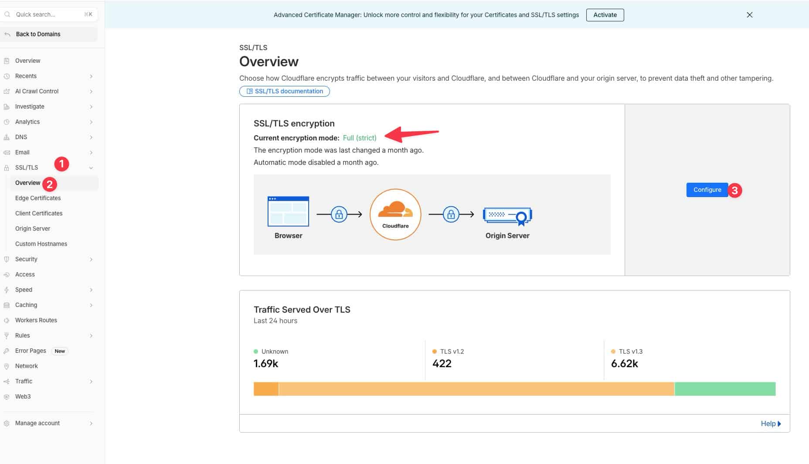Click the DNS network icon
This screenshot has width=809, height=464.
7,137
